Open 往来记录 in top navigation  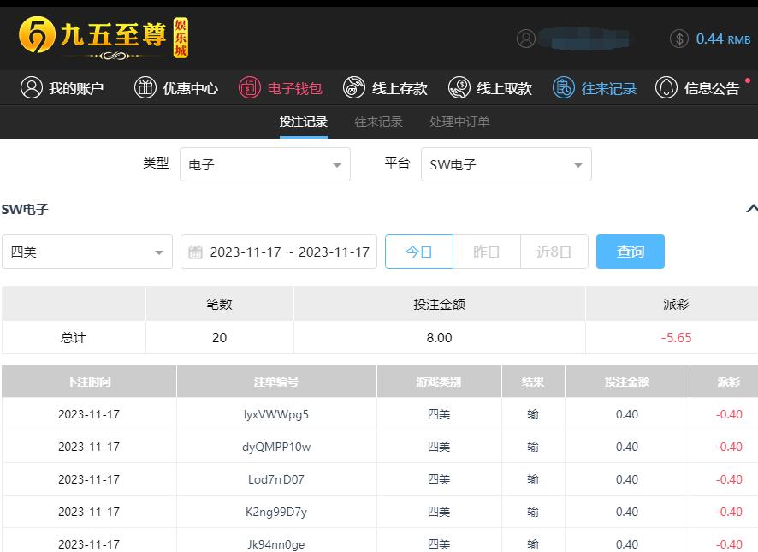(608, 88)
